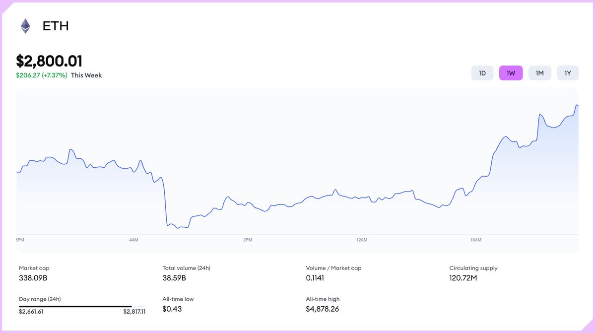Image resolution: width=595 pixels, height=333 pixels.
Task: Click the Total volume 38.59B value
Action: 174,278
